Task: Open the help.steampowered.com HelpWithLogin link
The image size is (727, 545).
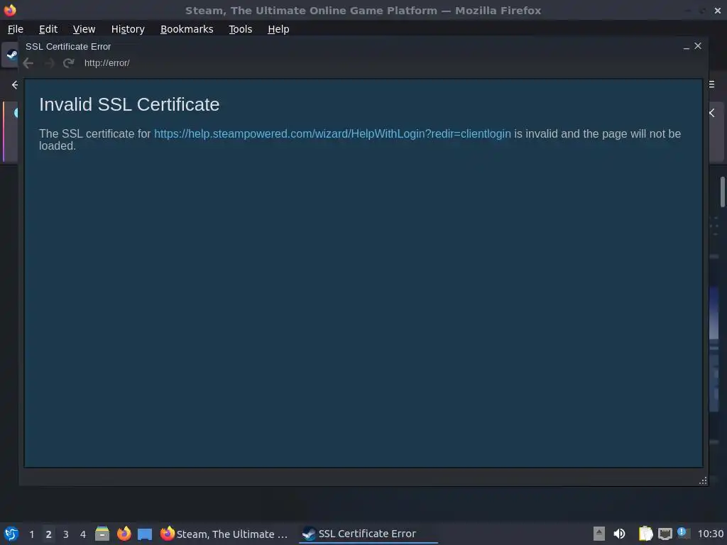Action: pos(332,134)
